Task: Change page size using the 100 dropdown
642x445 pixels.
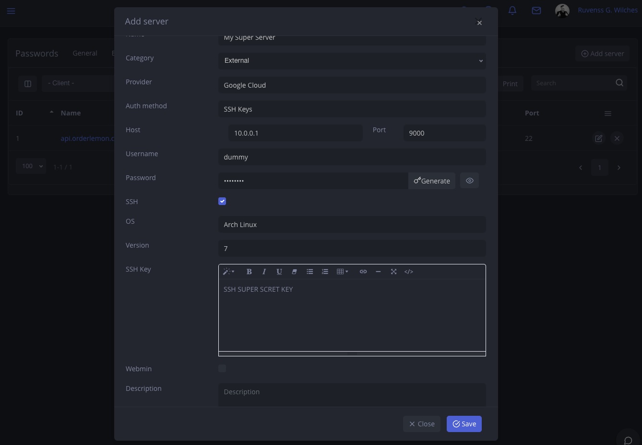Action: 30,166
